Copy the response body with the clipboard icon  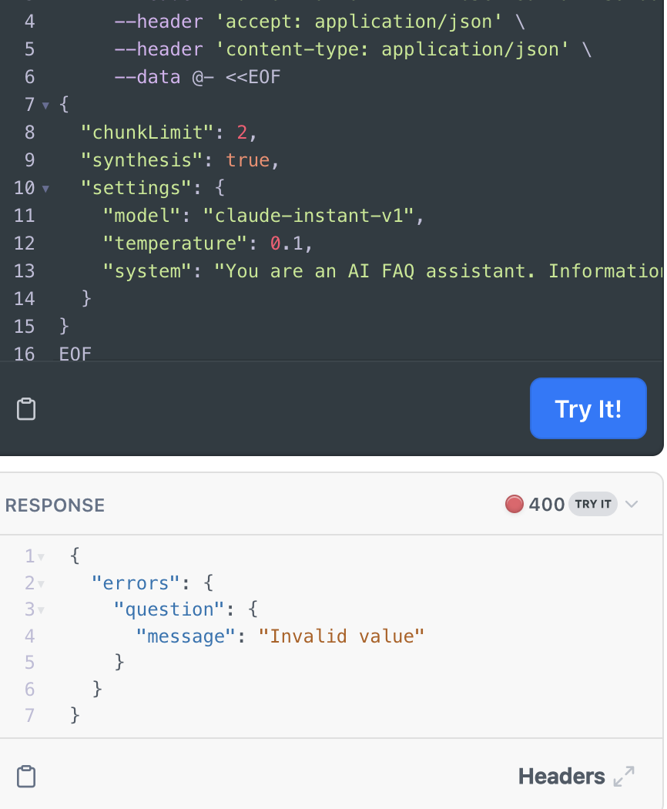[x=26, y=777]
